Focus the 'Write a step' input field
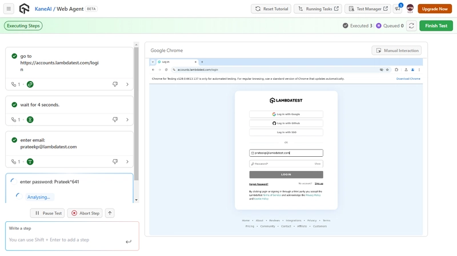Image resolution: width=457 pixels, height=256 pixels. (x=72, y=236)
